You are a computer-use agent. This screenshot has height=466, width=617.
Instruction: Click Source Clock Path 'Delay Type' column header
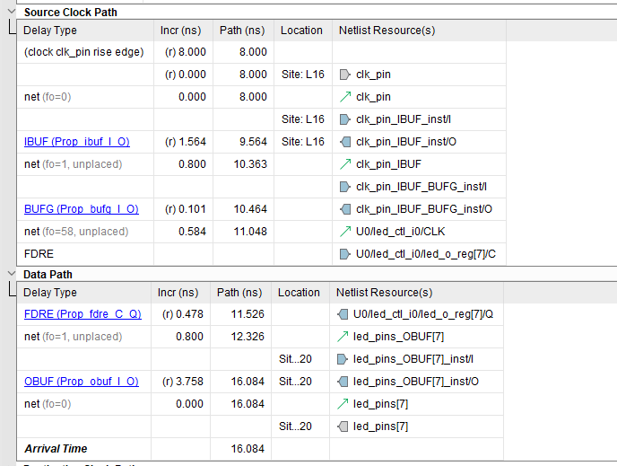click(85, 31)
